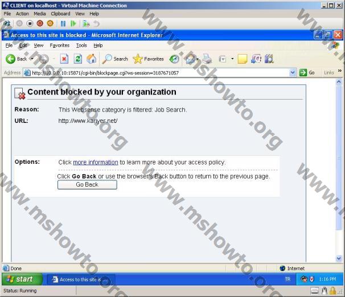
Task: Click the blocked content page icon
Action: click(x=19, y=93)
